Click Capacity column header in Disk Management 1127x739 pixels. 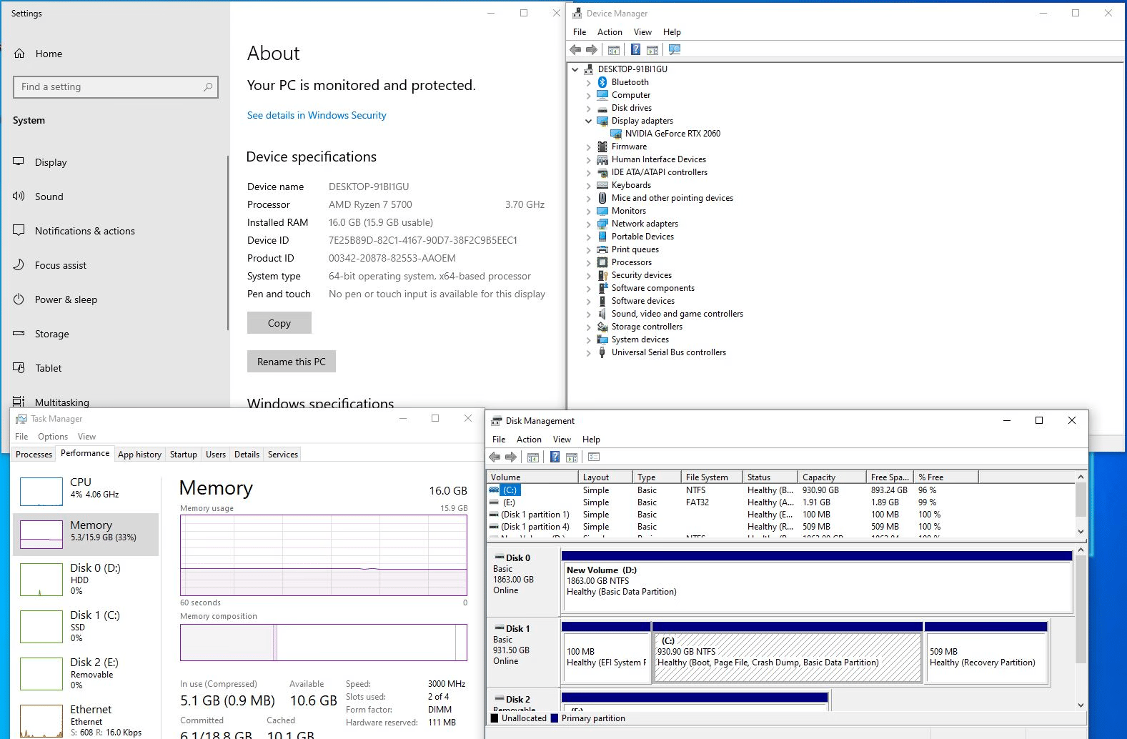[832, 477]
